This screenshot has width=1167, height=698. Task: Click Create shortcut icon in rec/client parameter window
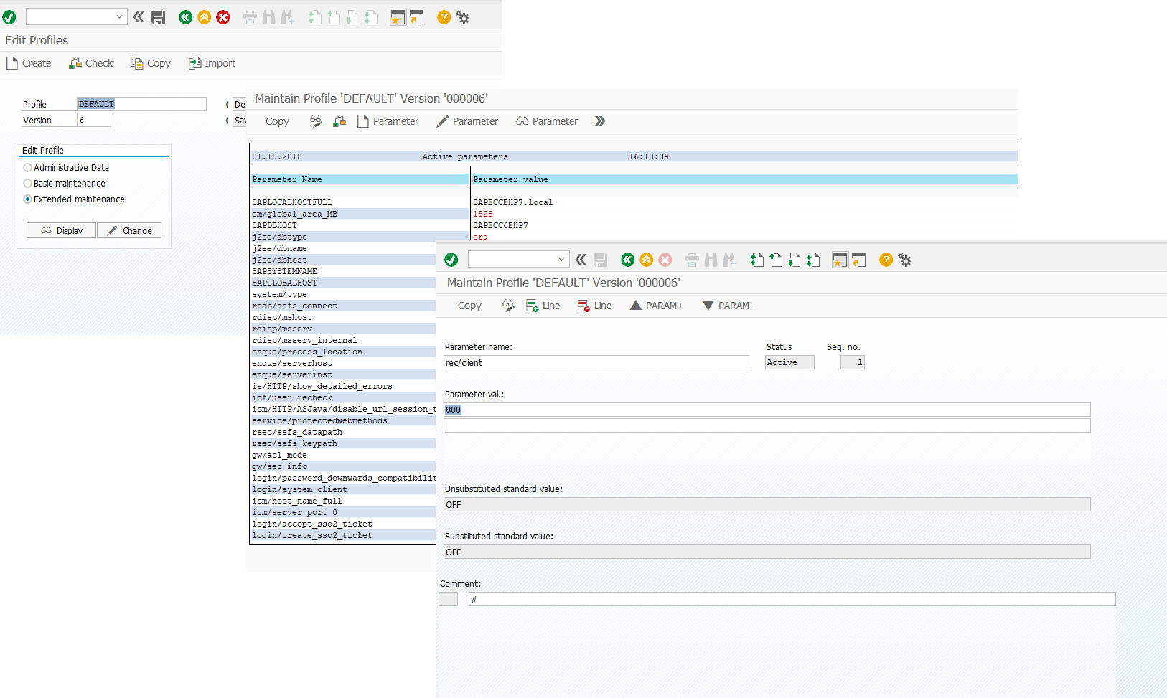click(858, 260)
